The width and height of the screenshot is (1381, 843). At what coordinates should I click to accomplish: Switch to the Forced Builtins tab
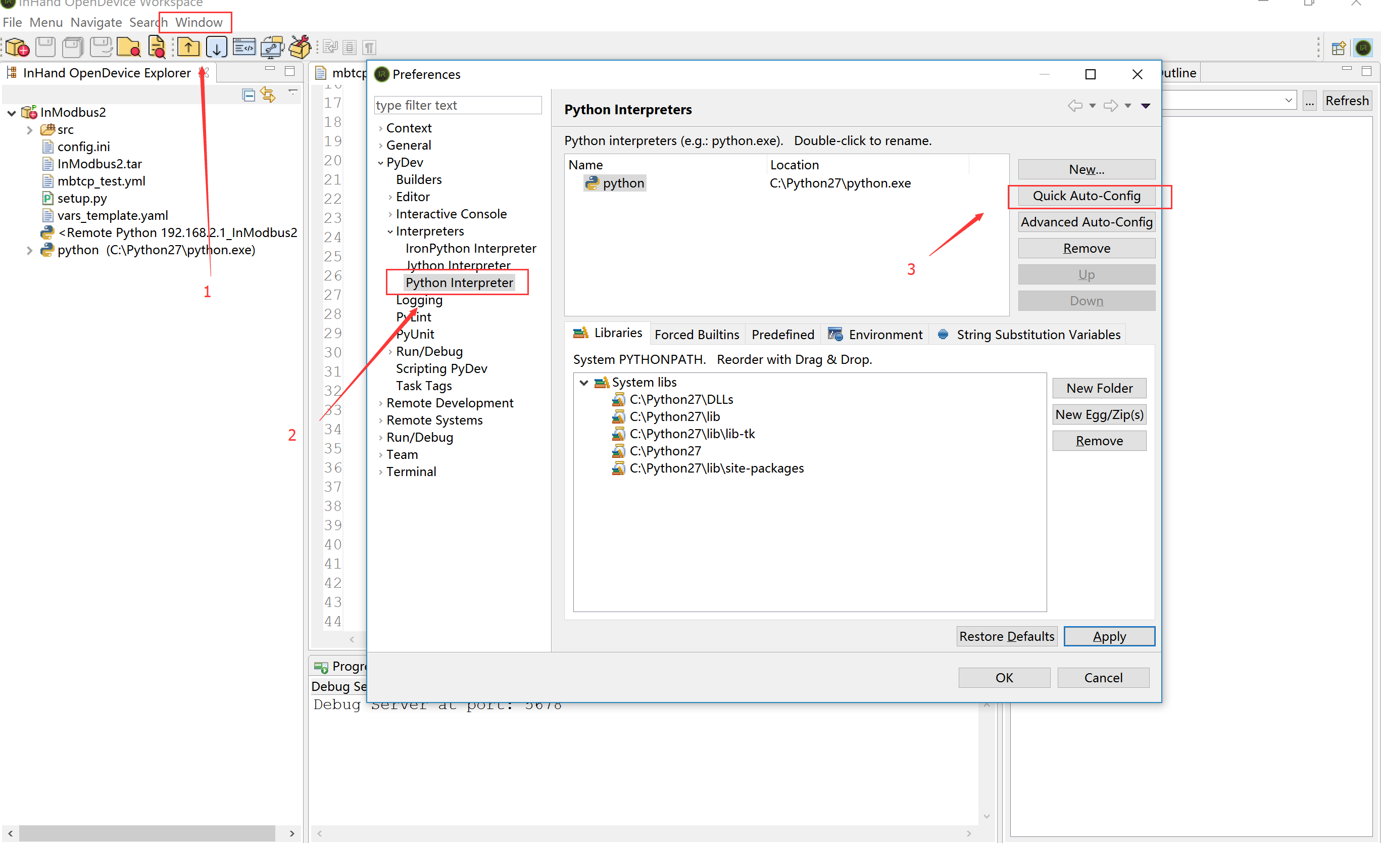click(697, 335)
